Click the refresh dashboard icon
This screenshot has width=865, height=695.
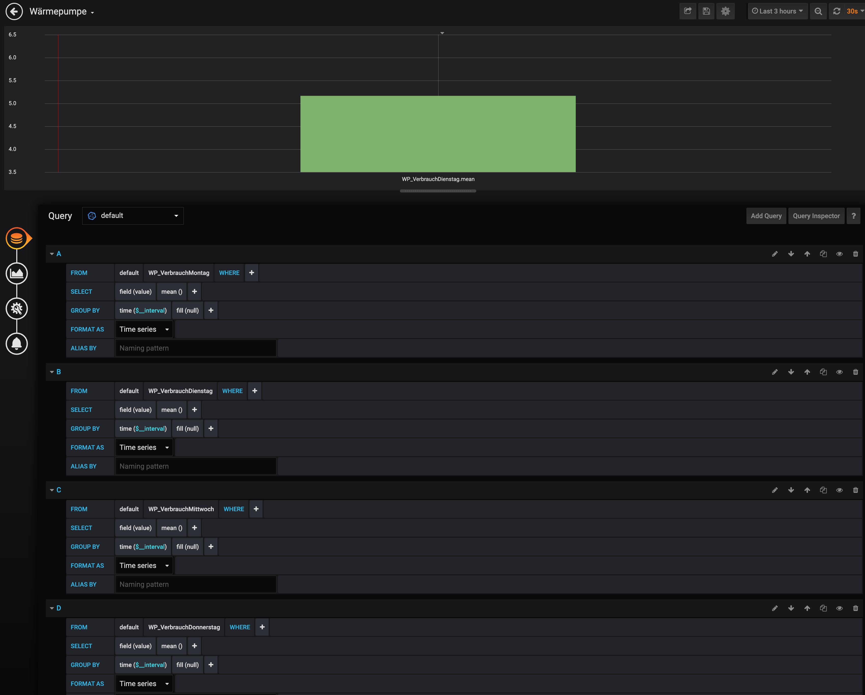point(837,11)
